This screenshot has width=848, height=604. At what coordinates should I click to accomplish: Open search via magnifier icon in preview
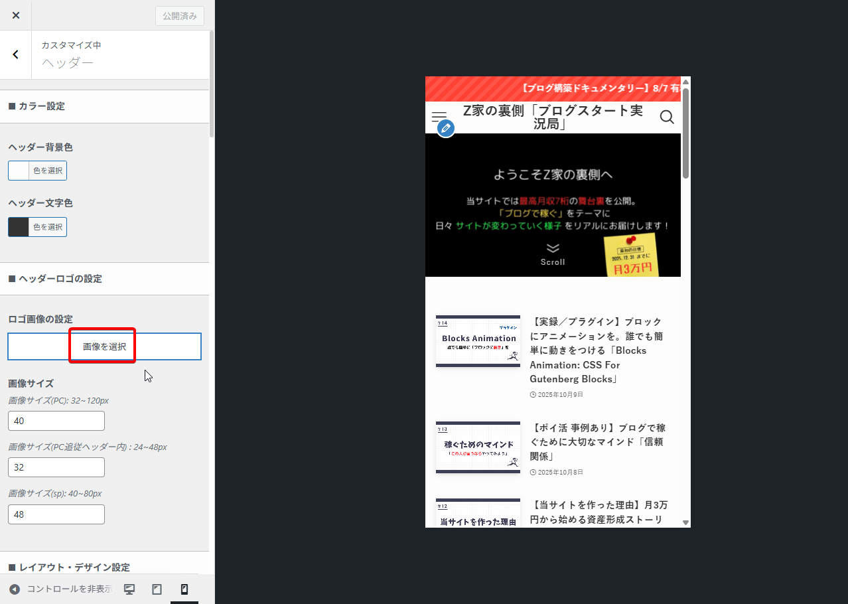pyautogui.click(x=667, y=117)
